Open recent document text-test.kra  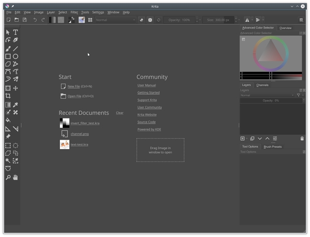click(x=80, y=144)
